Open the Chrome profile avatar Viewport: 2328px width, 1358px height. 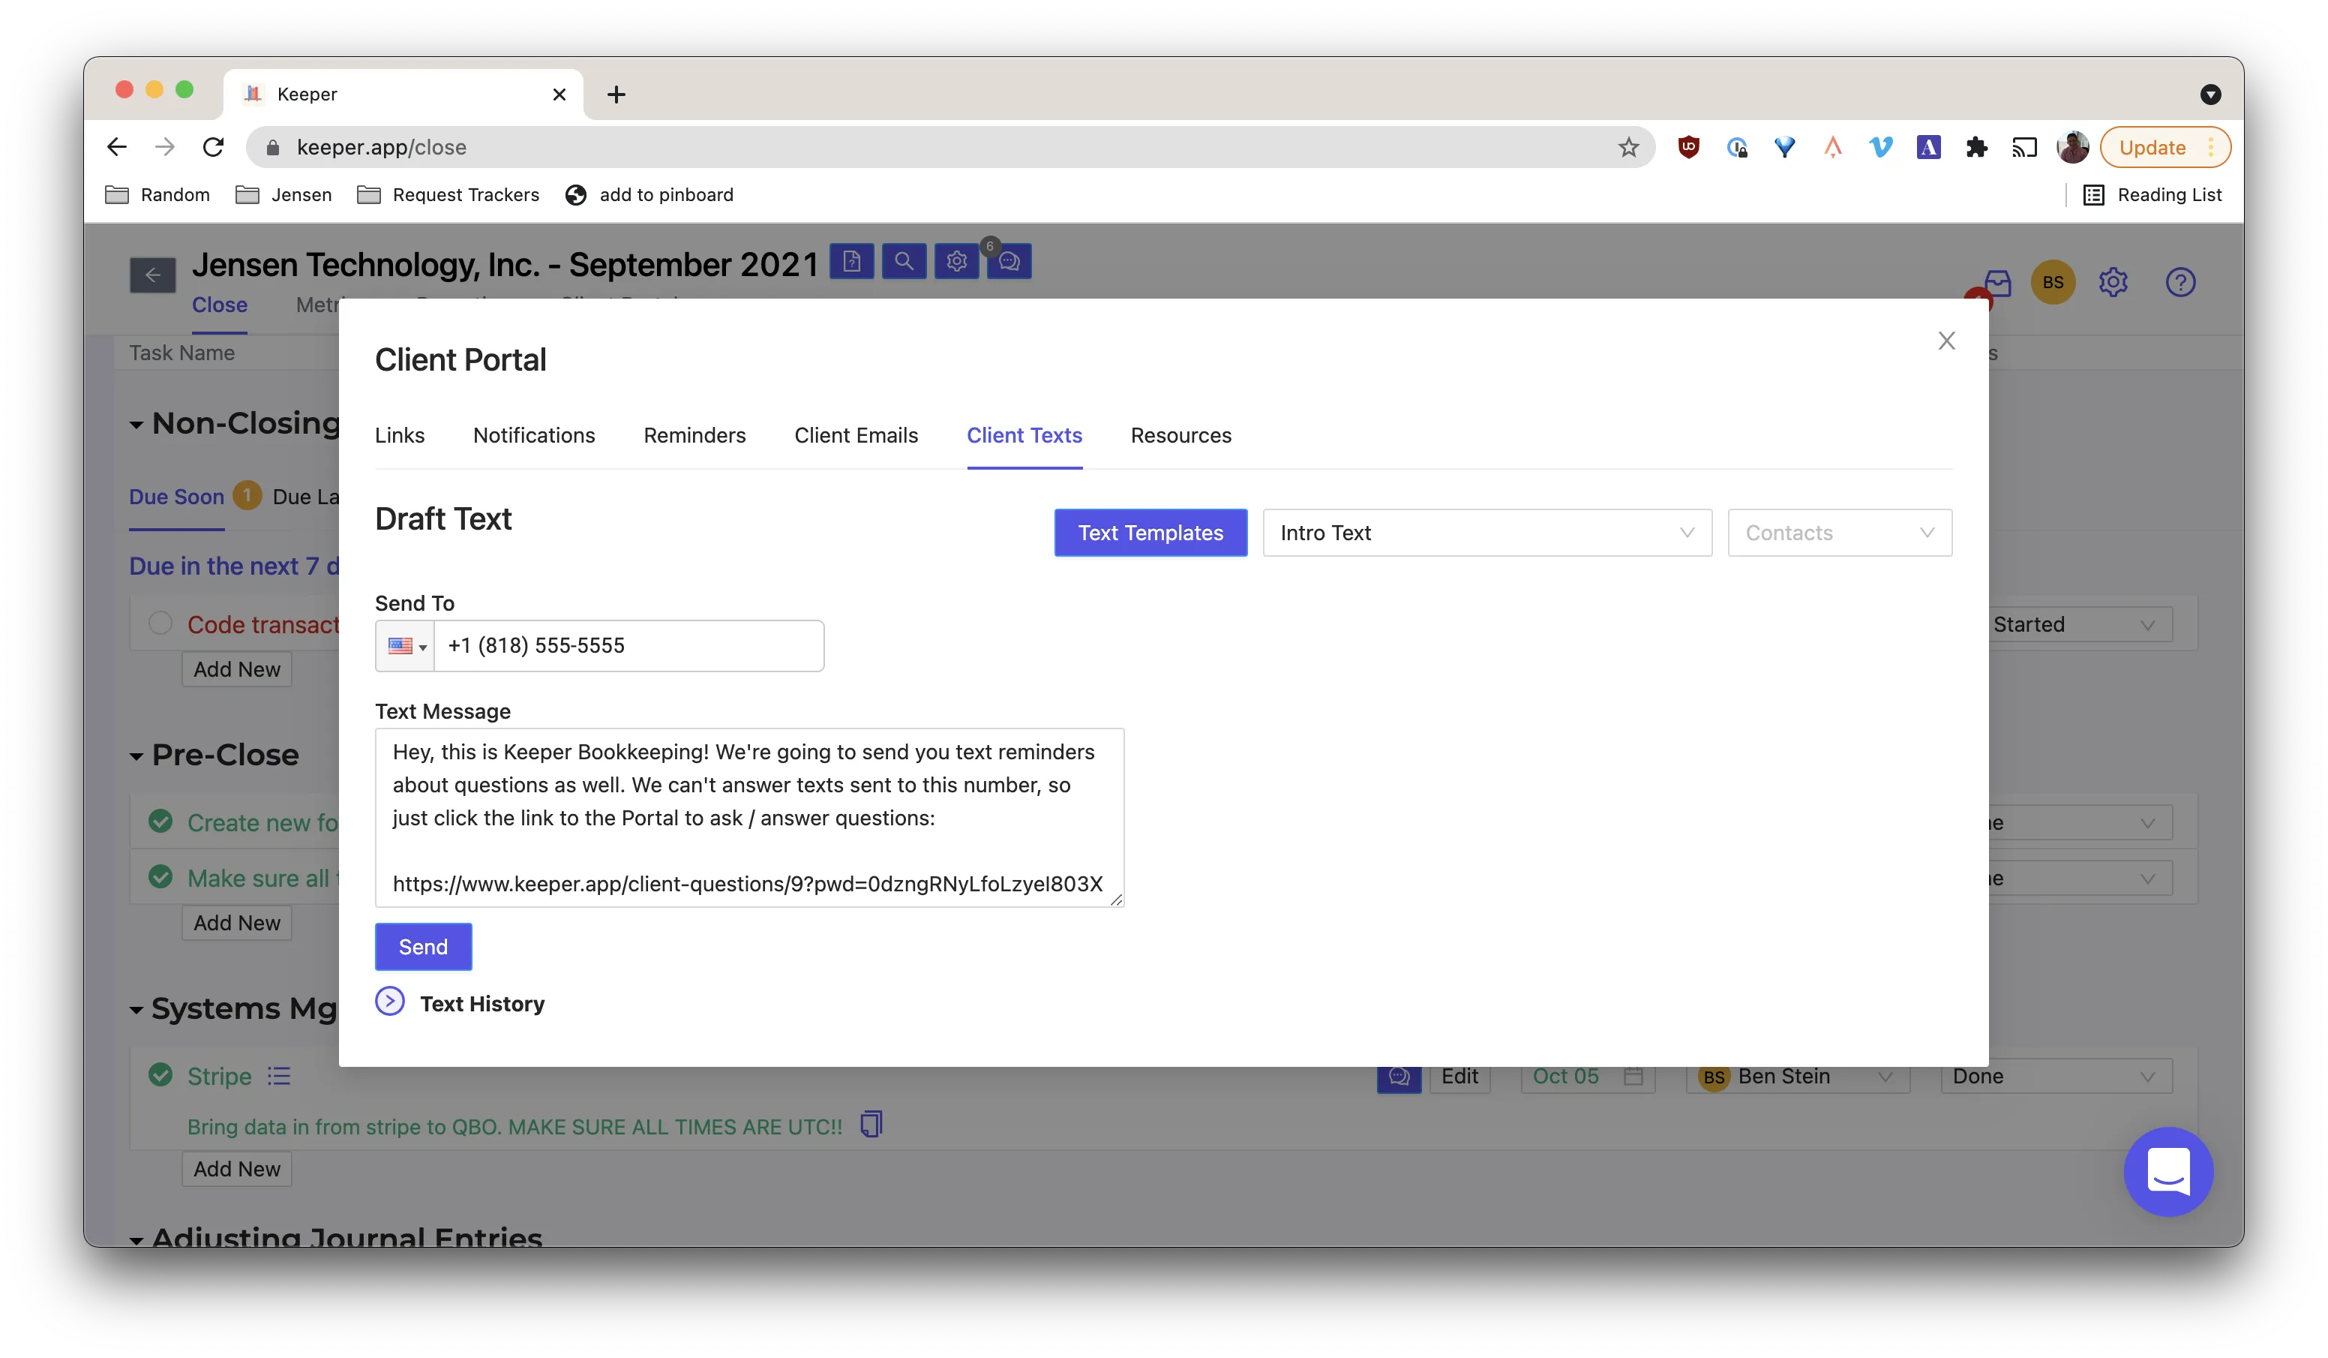2073,147
